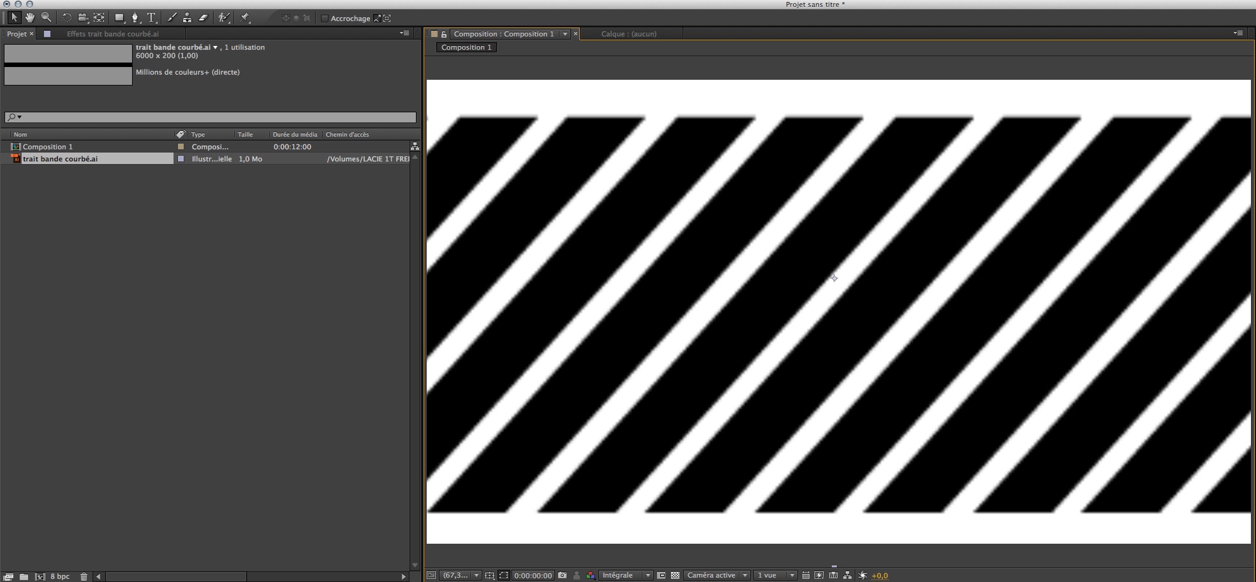
Task: Open the Calque viewer tab
Action: [x=628, y=33]
